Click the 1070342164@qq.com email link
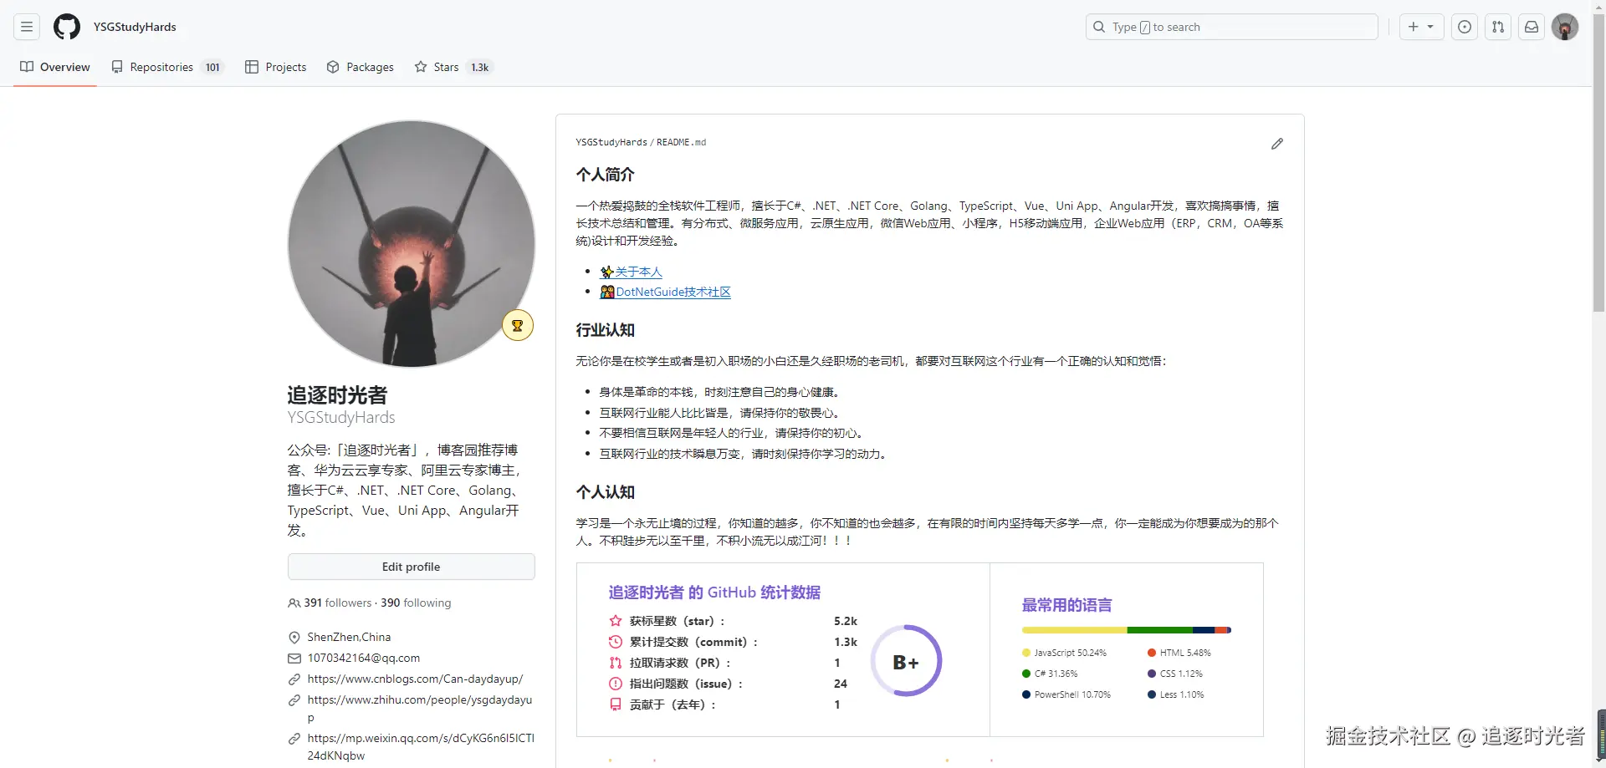This screenshot has height=768, width=1606. [363, 658]
